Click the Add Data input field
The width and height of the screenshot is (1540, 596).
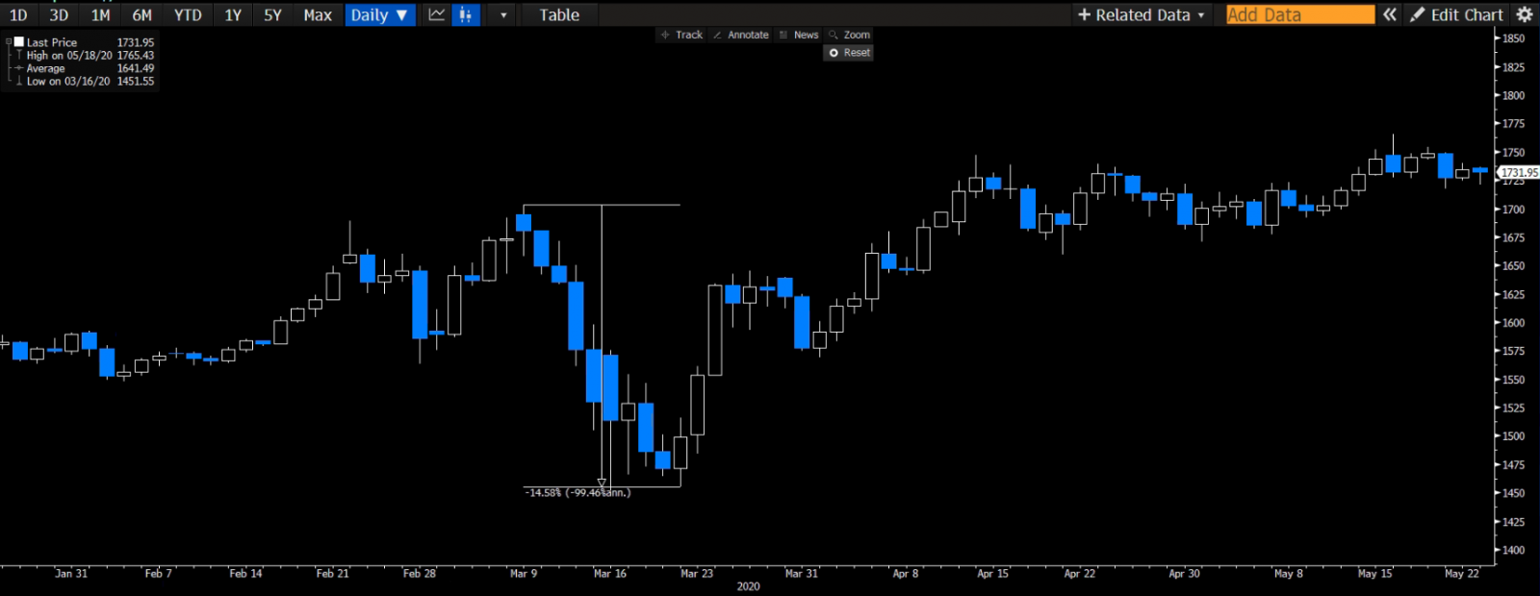(1300, 14)
